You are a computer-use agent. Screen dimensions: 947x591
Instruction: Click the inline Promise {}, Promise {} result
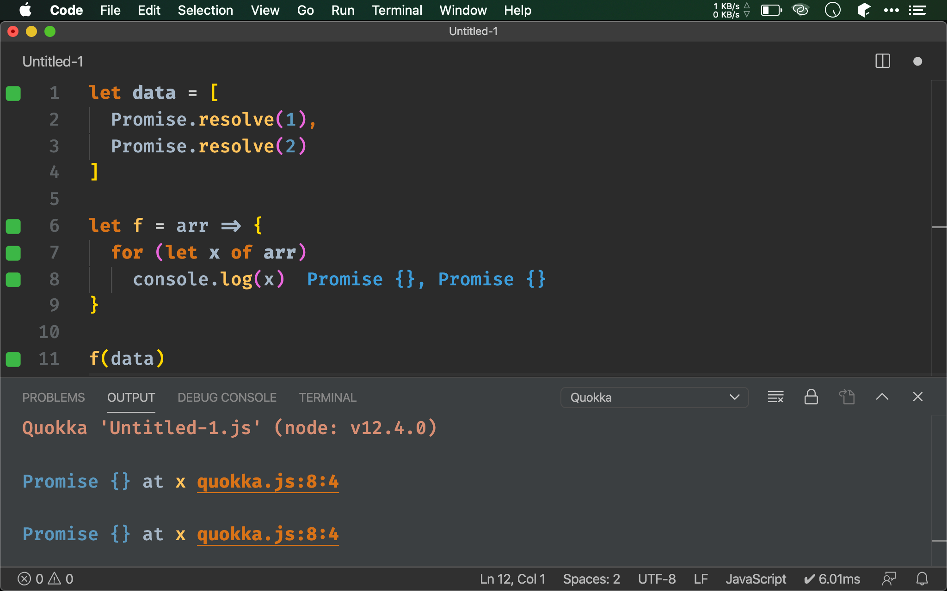426,279
